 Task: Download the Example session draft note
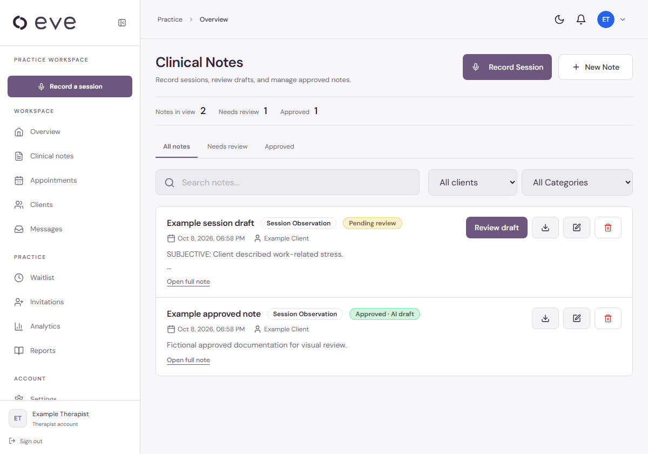pos(545,228)
